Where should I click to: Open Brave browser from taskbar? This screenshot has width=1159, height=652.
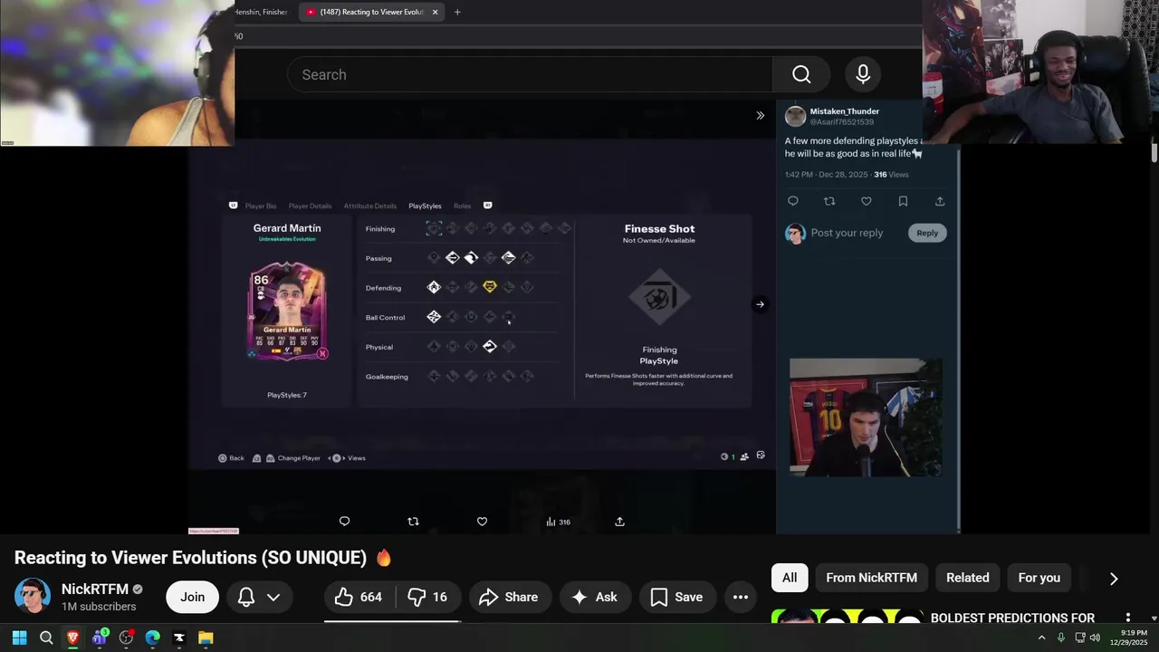point(72,638)
